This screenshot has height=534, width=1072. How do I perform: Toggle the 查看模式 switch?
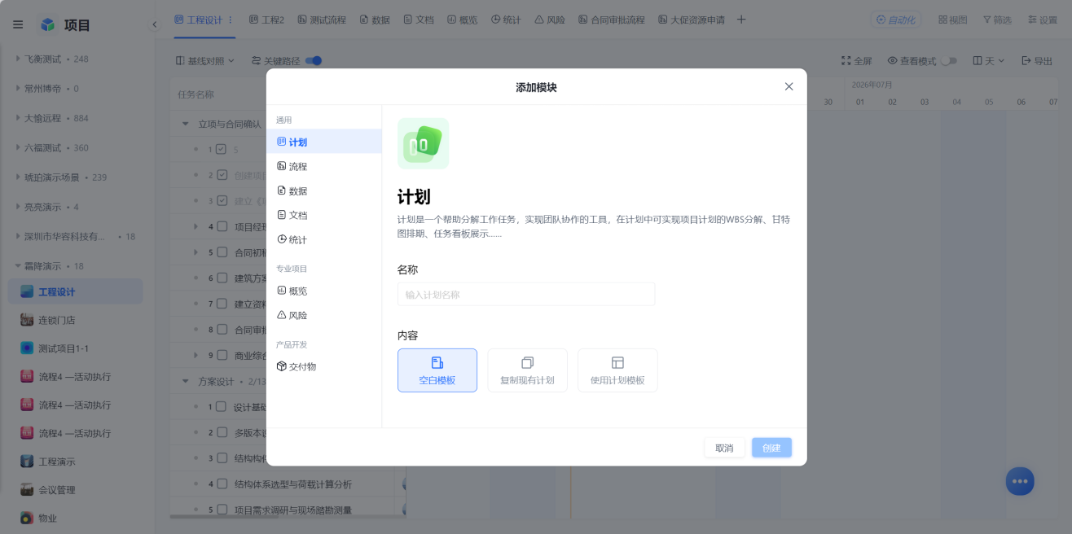pyautogui.click(x=948, y=60)
